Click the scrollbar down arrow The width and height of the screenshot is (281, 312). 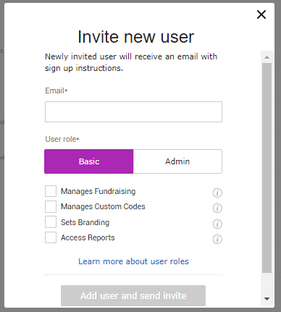click(267, 299)
